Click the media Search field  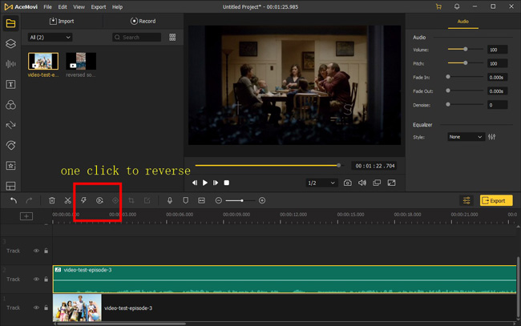point(136,37)
